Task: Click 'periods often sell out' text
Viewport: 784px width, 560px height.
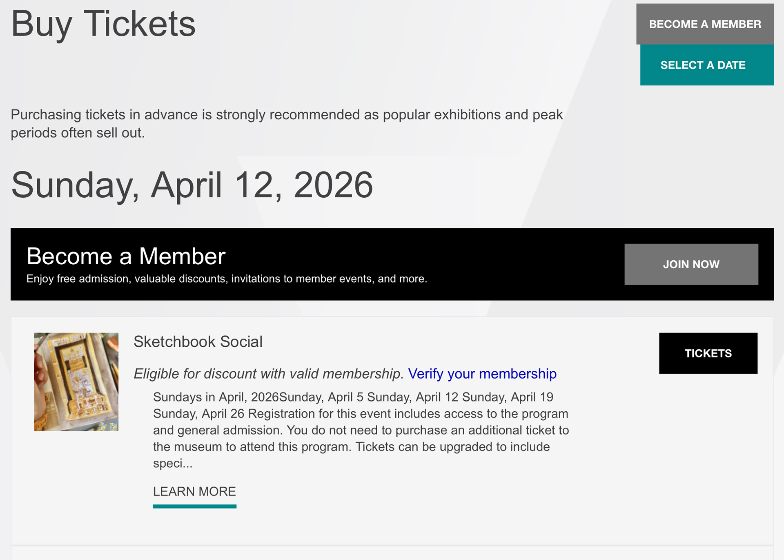Action: (78, 133)
